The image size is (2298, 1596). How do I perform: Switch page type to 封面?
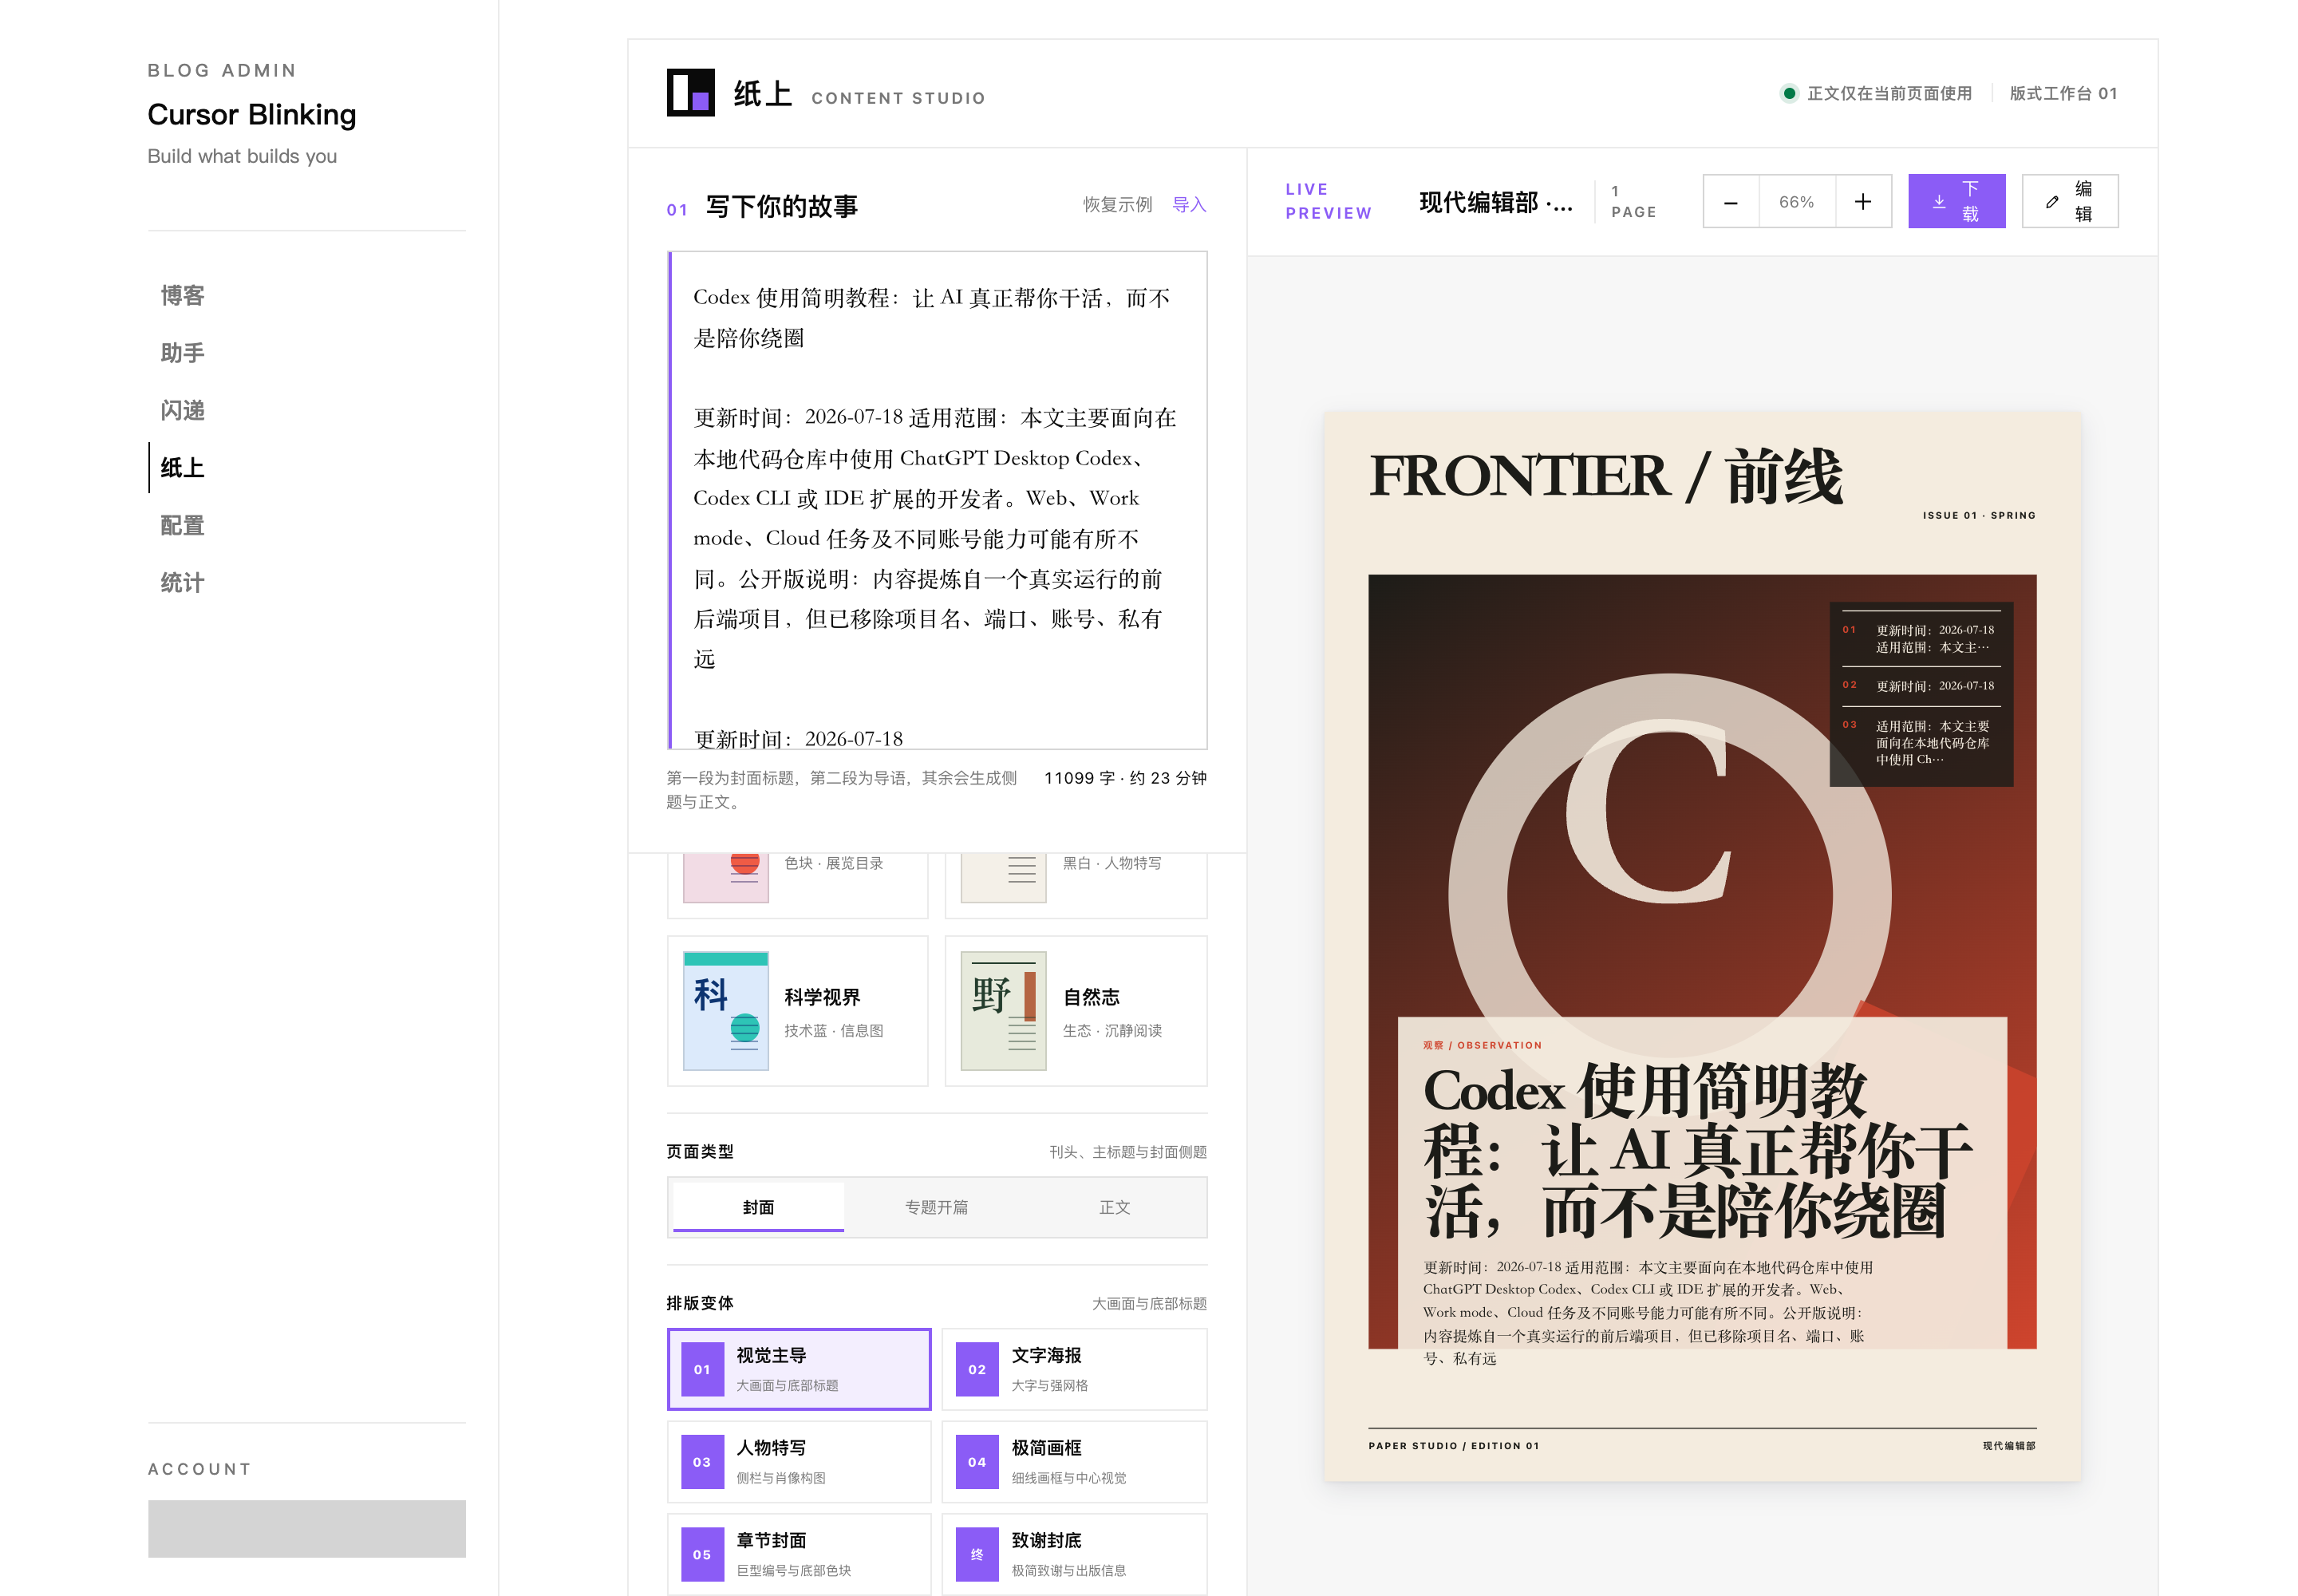click(x=758, y=1207)
